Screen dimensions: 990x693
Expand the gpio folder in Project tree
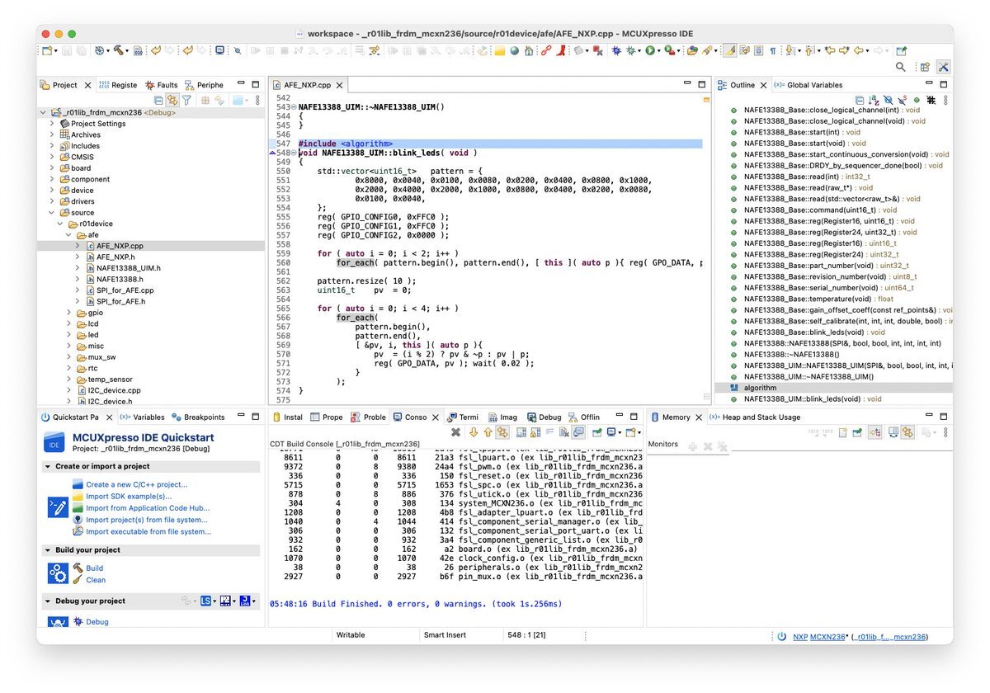tap(69, 313)
